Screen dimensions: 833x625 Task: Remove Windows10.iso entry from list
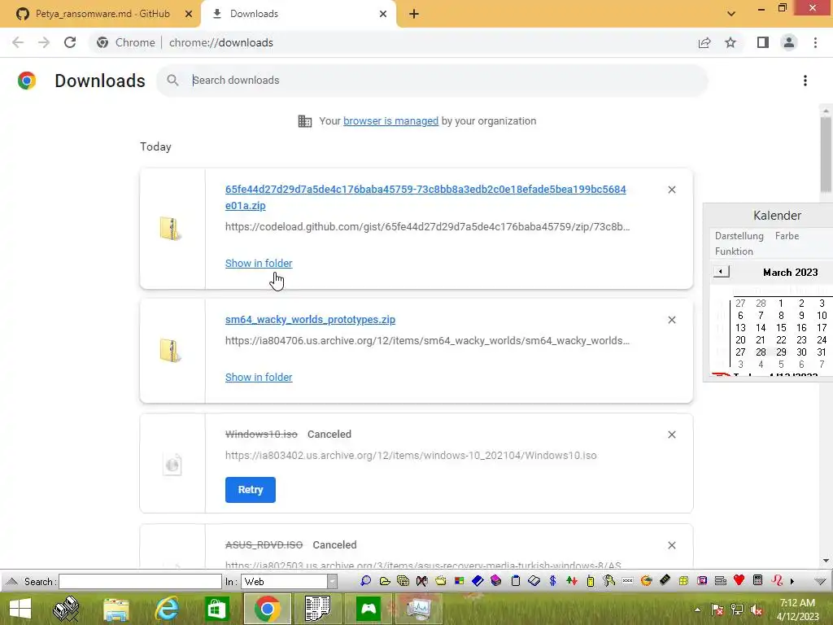click(671, 435)
